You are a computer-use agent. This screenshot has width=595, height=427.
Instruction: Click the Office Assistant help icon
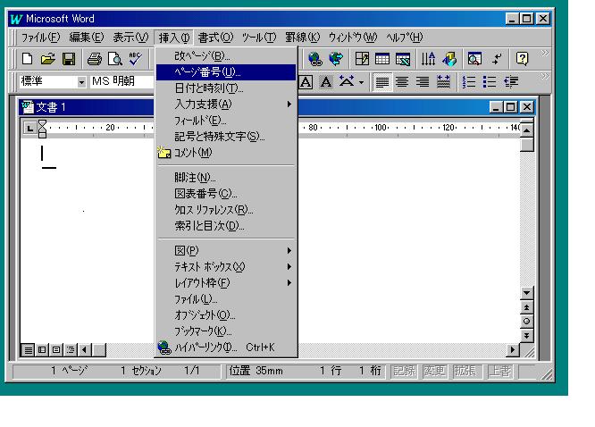(x=522, y=59)
